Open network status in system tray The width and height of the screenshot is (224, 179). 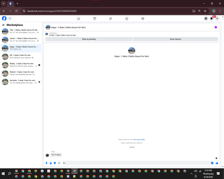point(200,171)
